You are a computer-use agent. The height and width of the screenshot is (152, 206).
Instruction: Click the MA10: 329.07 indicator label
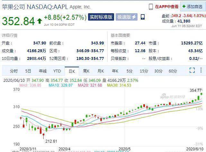point(60,85)
